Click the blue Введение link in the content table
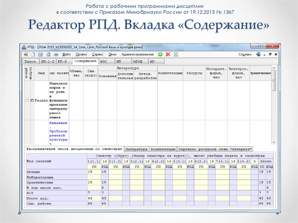 58,123
